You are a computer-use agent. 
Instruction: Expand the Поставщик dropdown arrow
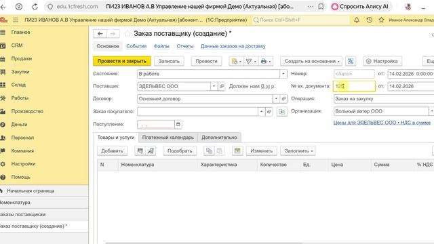214,86
